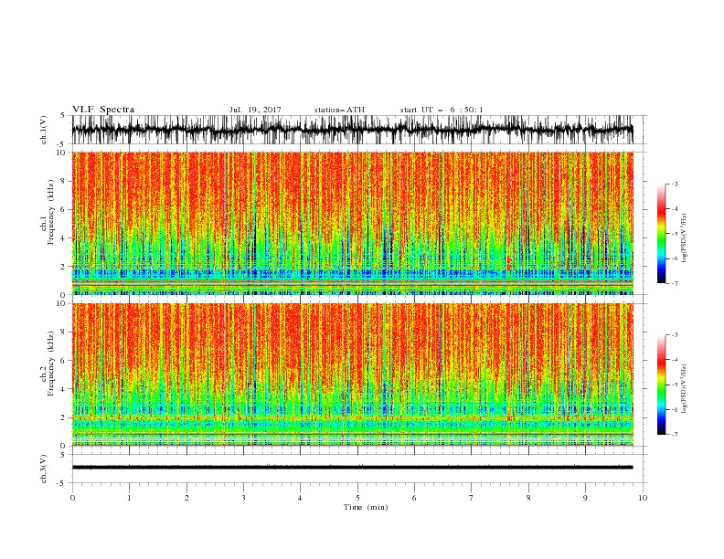Click the "3" tick on the Time axis

[243, 498]
